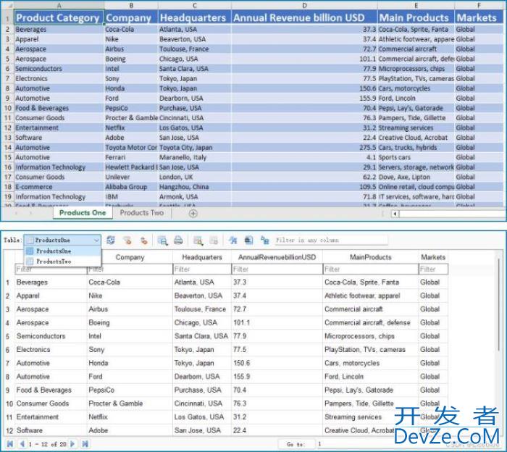Choose ProductsTwo in the table dropdown list

click(x=62, y=261)
